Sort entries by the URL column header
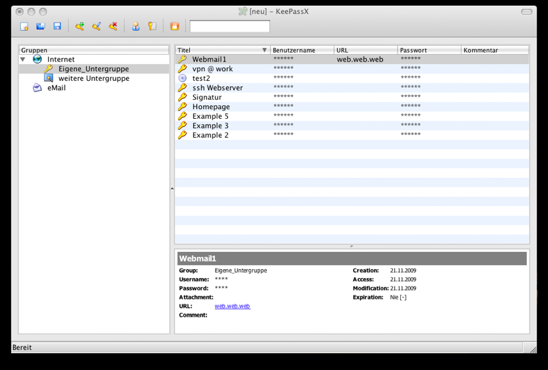The image size is (548, 370). point(365,50)
